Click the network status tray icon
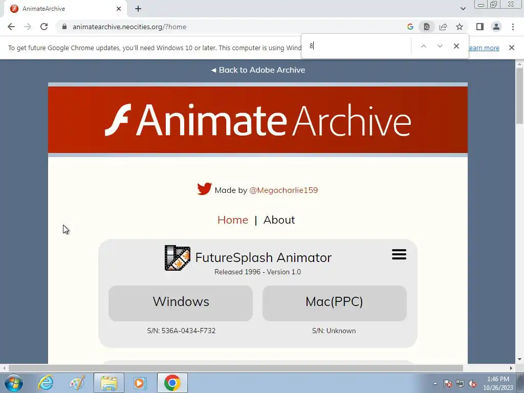Image resolution: width=524 pixels, height=393 pixels. (x=460, y=383)
